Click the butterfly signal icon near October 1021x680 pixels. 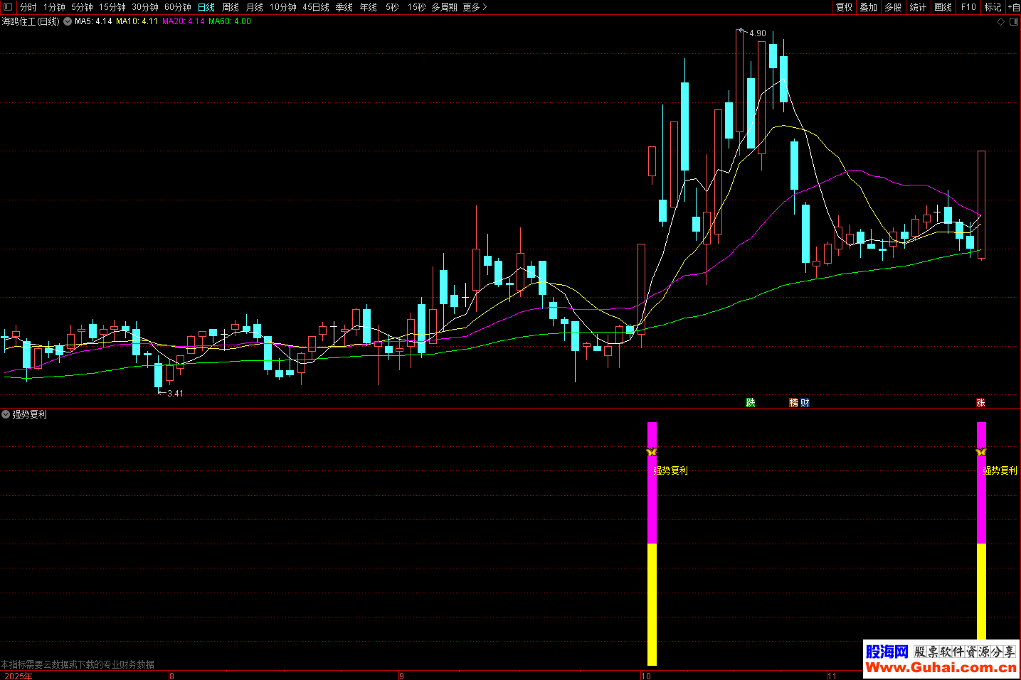pyautogui.click(x=652, y=452)
